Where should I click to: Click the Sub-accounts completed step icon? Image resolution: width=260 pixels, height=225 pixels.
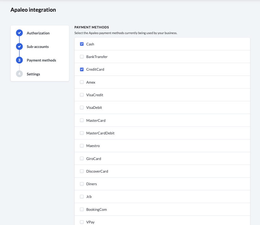point(19,46)
